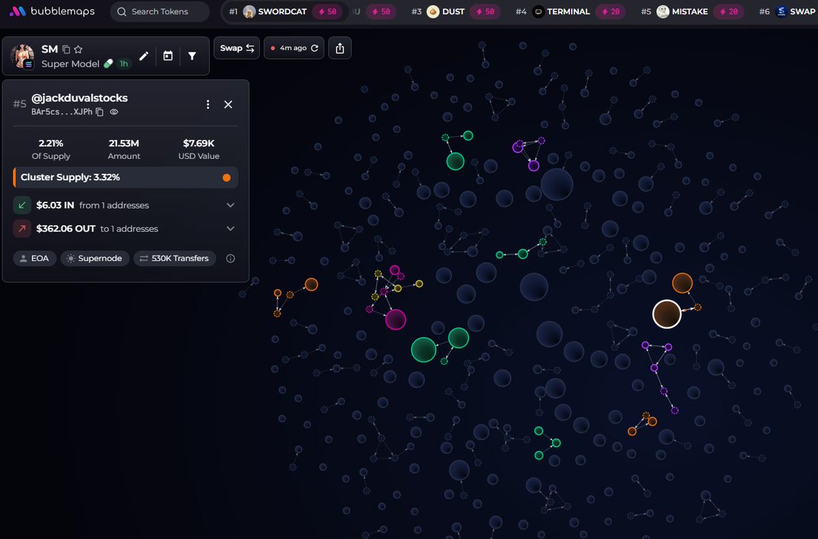The image size is (818, 539).
Task: Click the @jackduvalstocks holder name
Action: coord(80,98)
